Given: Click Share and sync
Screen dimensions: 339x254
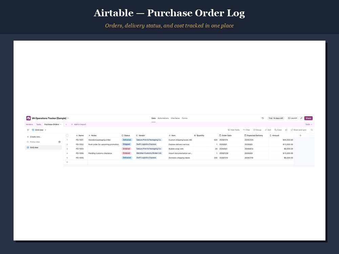Looking at the screenshot, I should coord(299,130).
